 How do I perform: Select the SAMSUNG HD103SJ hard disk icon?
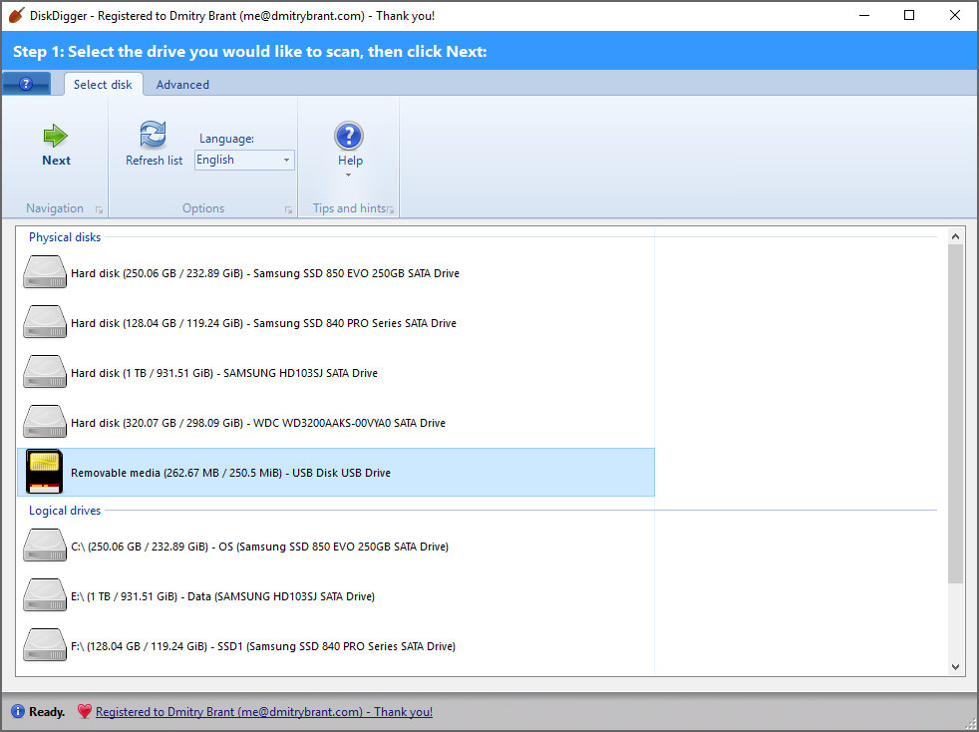pyautogui.click(x=45, y=373)
